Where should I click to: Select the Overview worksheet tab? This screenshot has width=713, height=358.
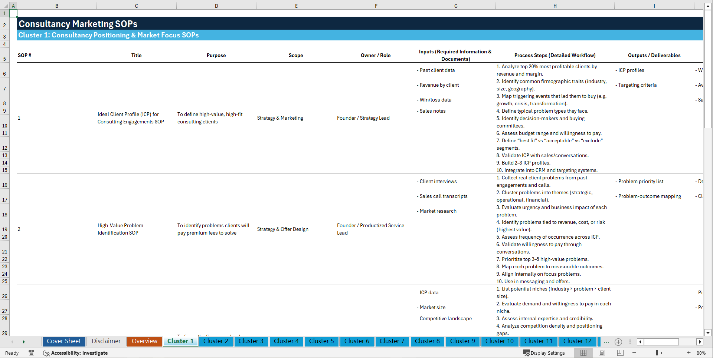pos(144,341)
